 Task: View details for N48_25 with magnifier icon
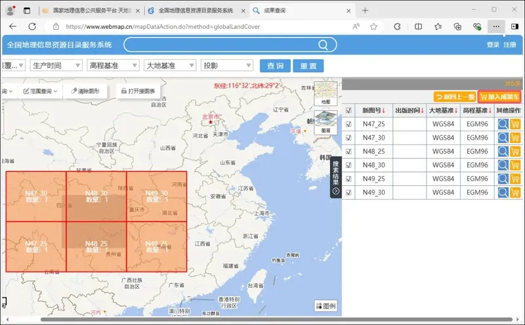pos(503,152)
